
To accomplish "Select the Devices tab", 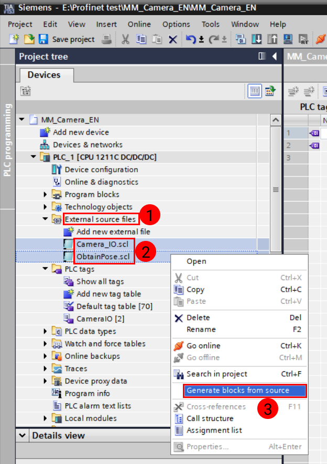I will [x=44, y=75].
